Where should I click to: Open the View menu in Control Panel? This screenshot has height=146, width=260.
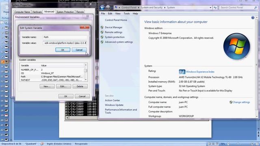coord(118,13)
